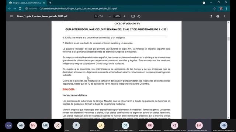
Task: Click the vertical scrollbar thumb
Action: 229,39
